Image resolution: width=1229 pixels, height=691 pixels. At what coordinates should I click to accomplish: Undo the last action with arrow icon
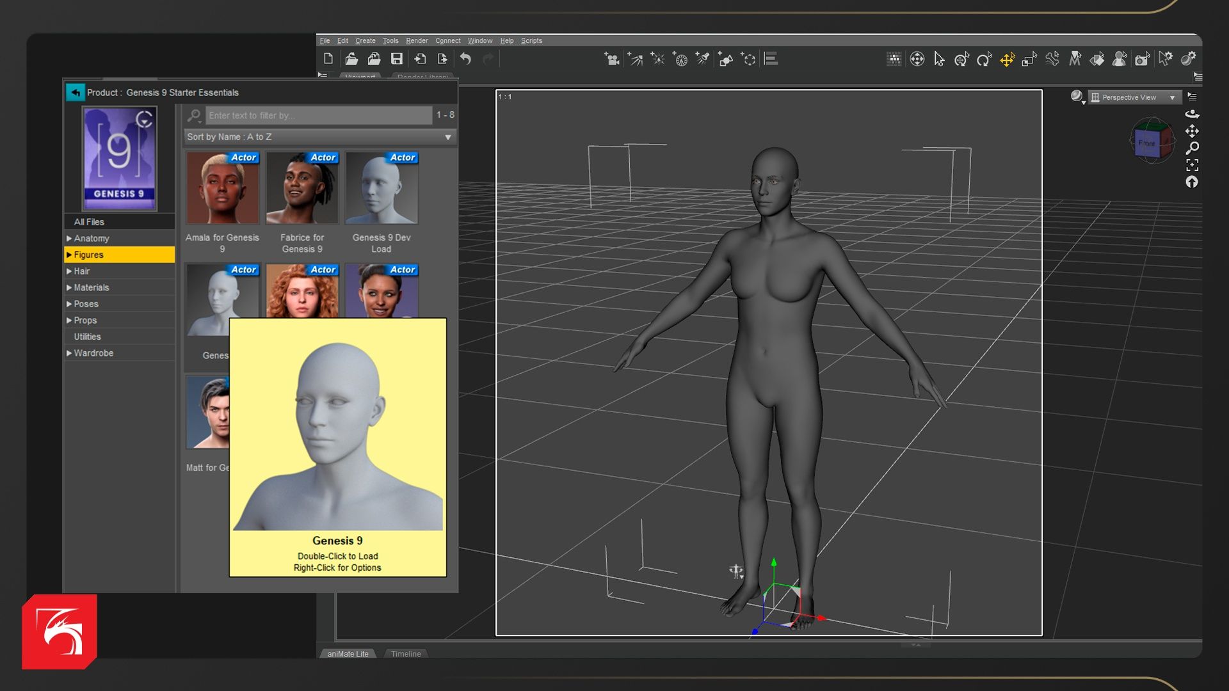tap(465, 59)
